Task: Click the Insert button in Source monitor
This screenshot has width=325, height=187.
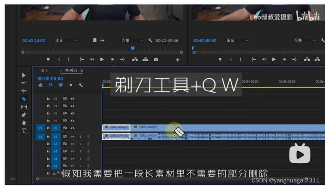Action: tap(135, 59)
